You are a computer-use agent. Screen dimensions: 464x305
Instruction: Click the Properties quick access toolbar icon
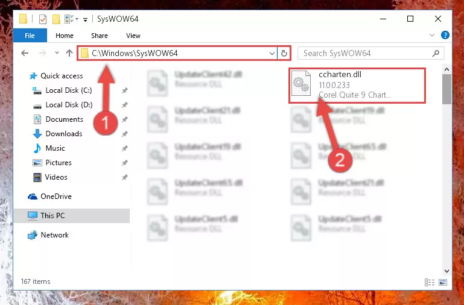click(x=43, y=19)
